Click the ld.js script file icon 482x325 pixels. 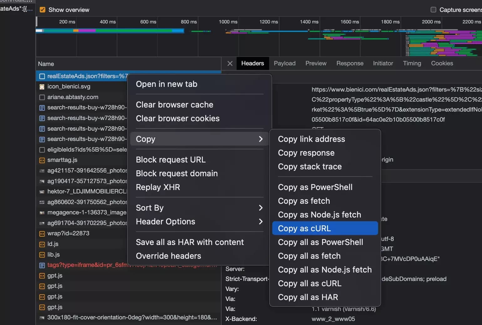click(42, 244)
